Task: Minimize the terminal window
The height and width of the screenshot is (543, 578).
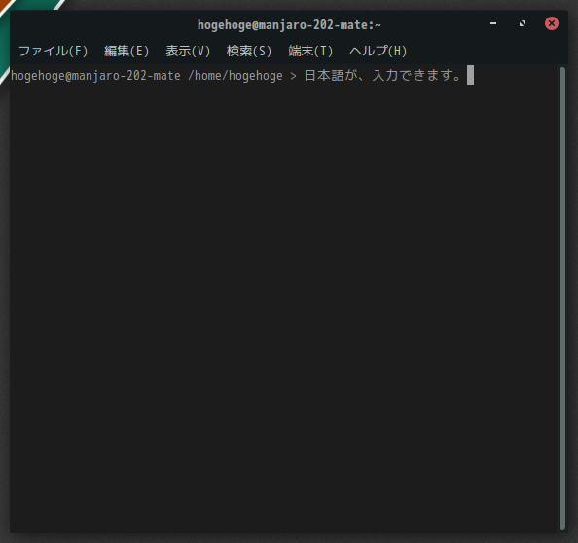Action: [493, 23]
